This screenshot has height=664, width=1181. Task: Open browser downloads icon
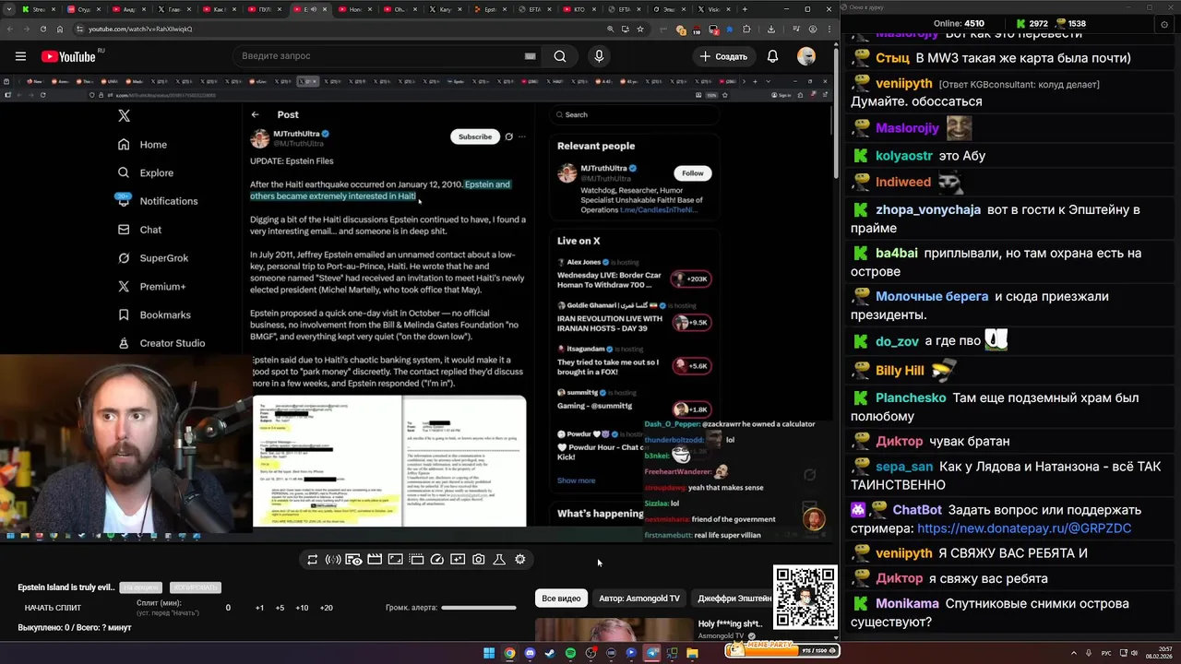pos(771,29)
